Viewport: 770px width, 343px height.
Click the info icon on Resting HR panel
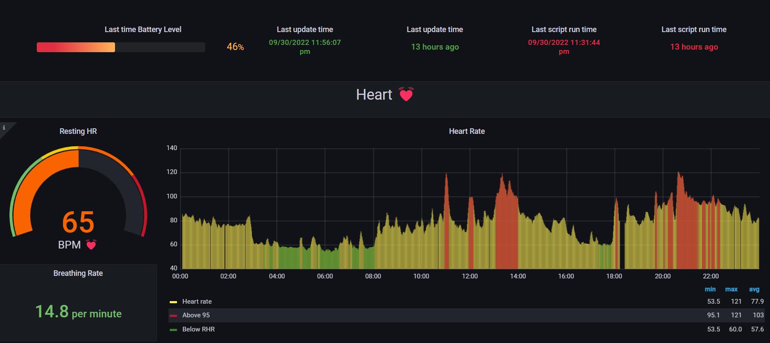click(x=4, y=127)
